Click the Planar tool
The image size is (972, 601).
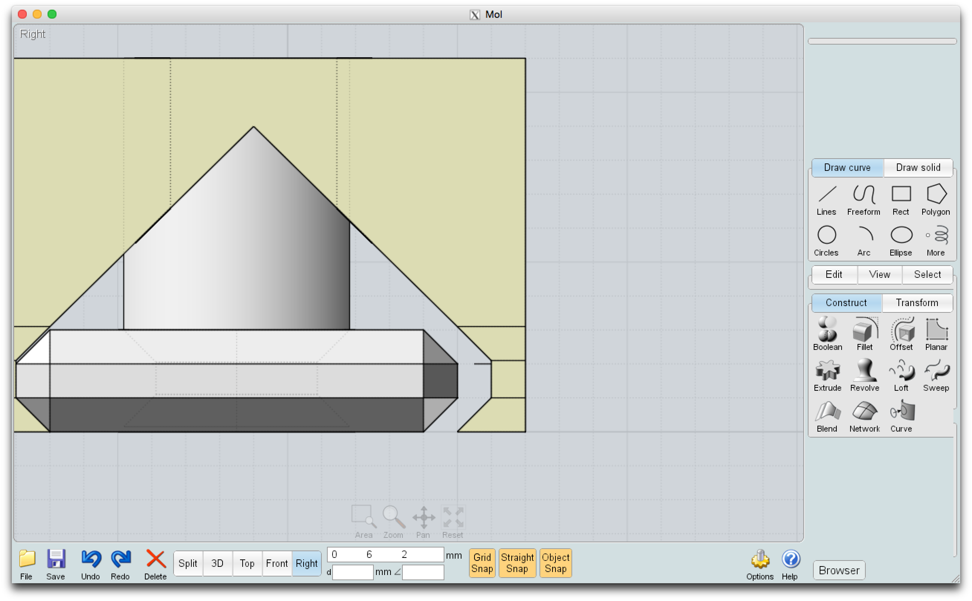pos(936,334)
